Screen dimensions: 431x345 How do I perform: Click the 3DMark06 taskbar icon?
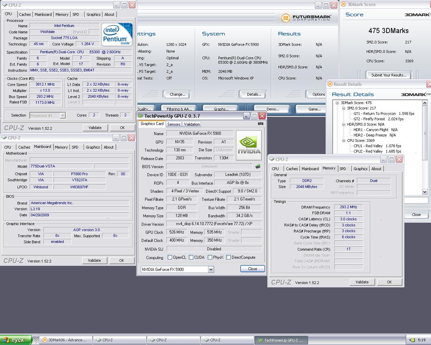(x=44, y=340)
